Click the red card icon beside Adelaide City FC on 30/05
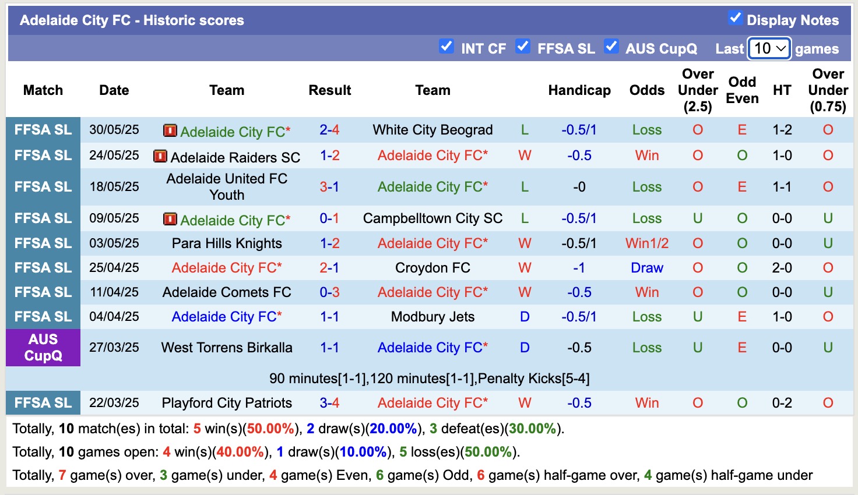Screen dimensions: 858x495 pyautogui.click(x=170, y=131)
